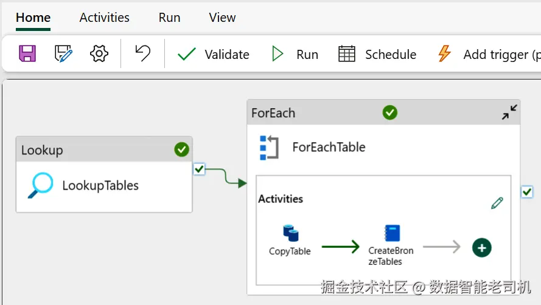Image resolution: width=541 pixels, height=305 pixels.
Task: Open the View tab
Action: (222, 18)
